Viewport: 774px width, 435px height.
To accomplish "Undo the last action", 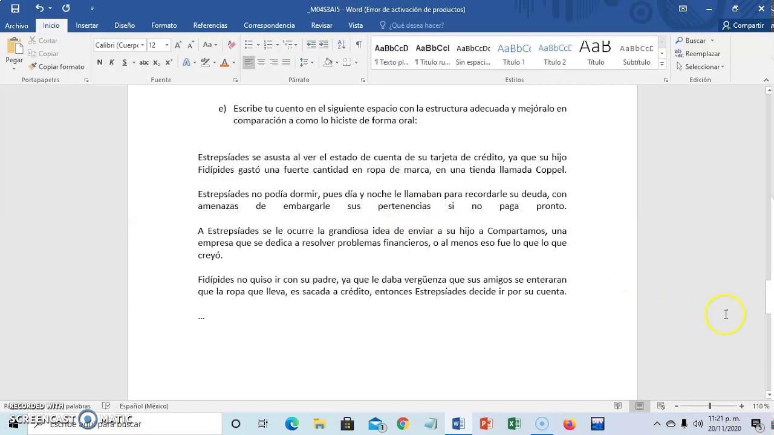I will click(x=39, y=8).
